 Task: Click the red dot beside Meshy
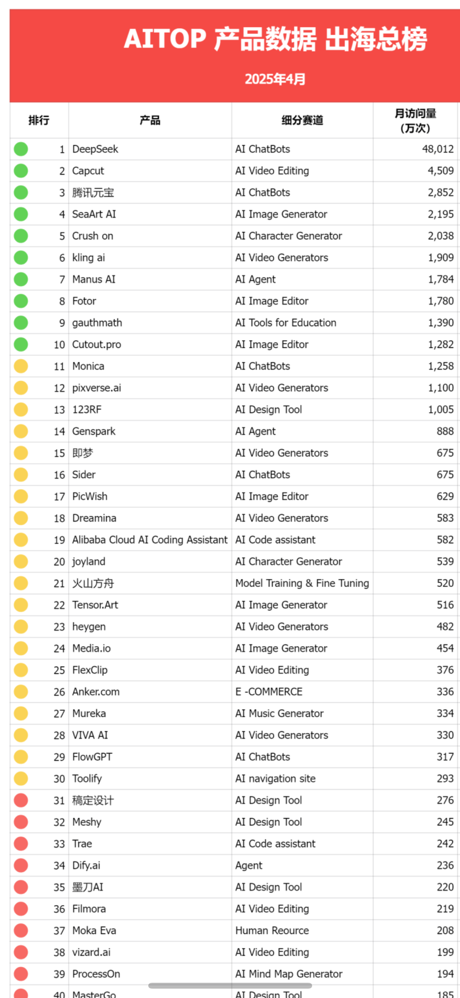tap(21, 822)
